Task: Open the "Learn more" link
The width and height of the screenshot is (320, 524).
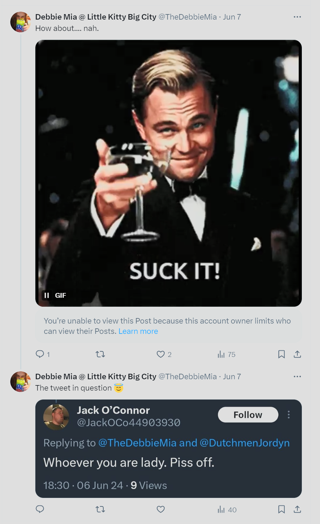Action: tap(138, 331)
